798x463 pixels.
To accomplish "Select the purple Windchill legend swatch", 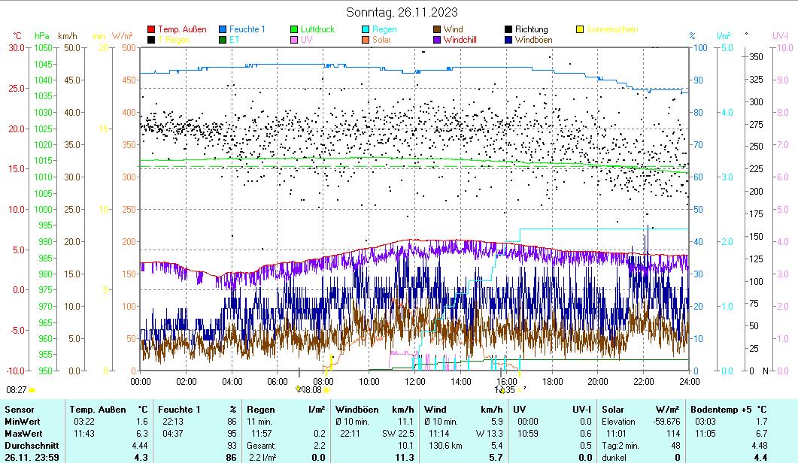I will 437,40.
